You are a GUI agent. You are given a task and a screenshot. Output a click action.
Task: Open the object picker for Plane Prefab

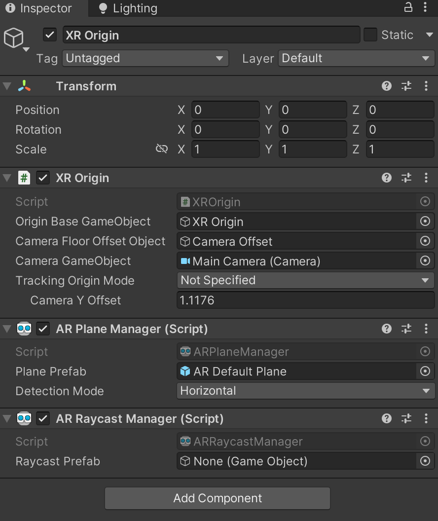(425, 372)
